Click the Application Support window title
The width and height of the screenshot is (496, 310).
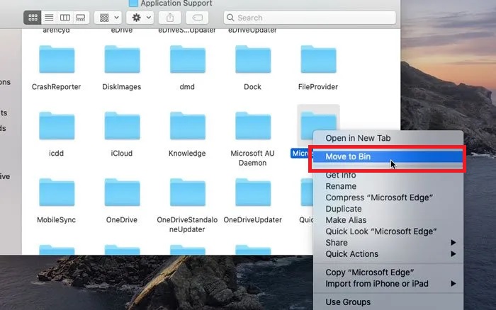(x=176, y=4)
